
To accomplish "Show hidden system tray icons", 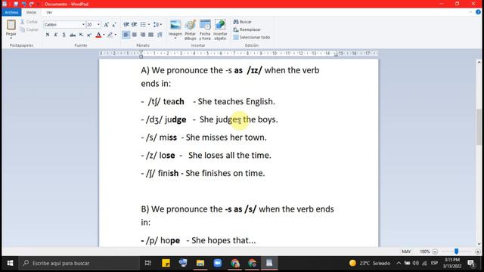I will (x=399, y=263).
